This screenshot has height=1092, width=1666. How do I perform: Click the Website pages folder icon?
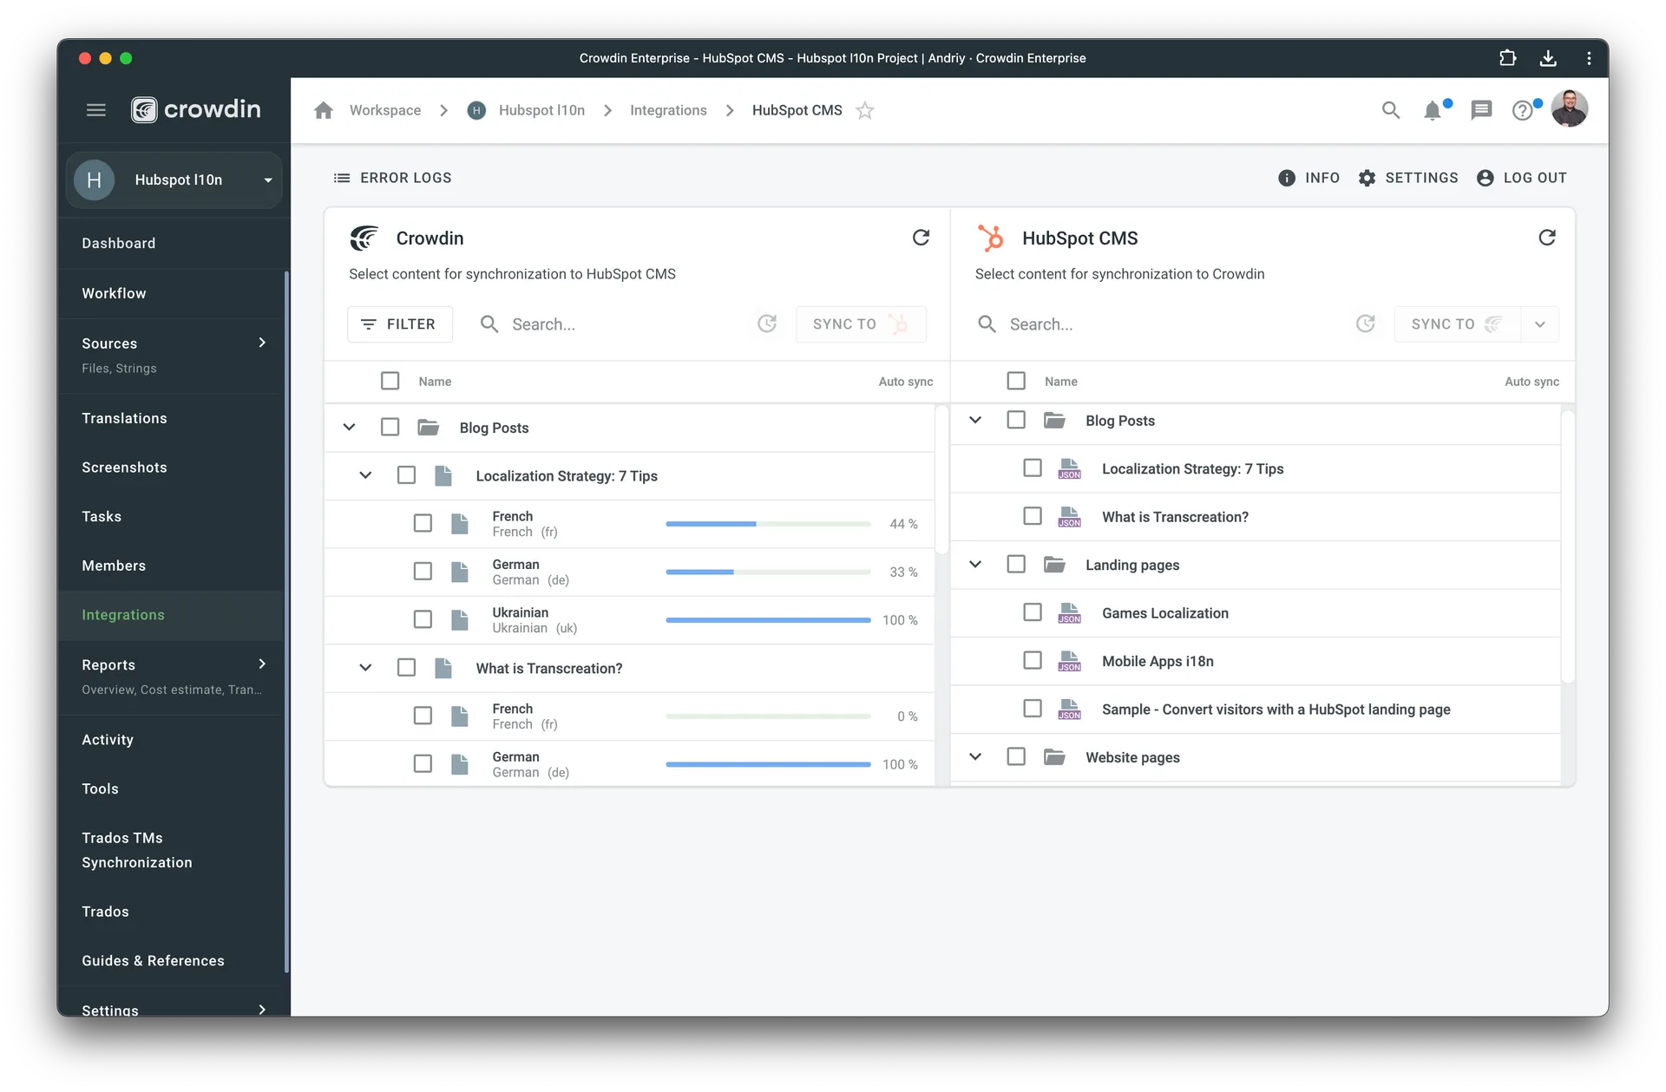pyautogui.click(x=1054, y=757)
